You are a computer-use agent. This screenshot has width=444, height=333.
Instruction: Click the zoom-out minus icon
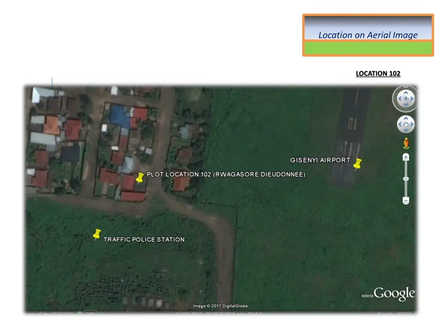point(405,200)
